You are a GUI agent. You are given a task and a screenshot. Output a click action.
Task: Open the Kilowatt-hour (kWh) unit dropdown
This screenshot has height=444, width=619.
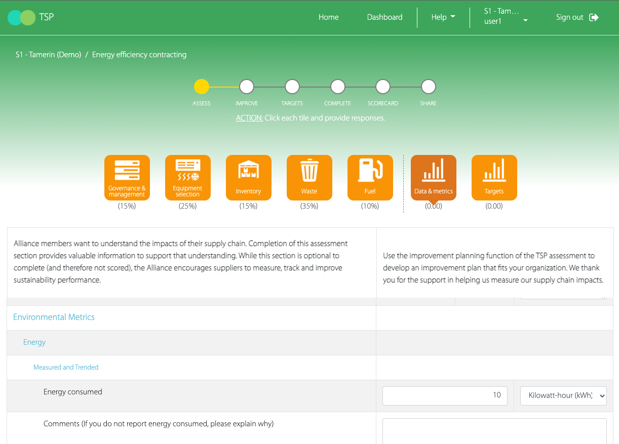(x=563, y=396)
